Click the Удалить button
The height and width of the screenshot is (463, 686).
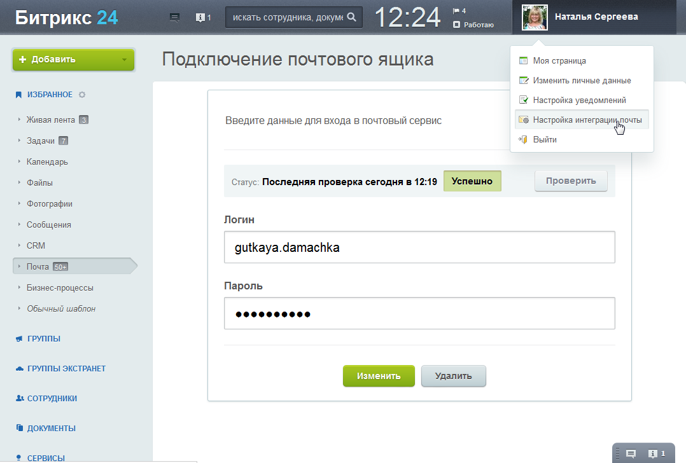click(x=454, y=376)
